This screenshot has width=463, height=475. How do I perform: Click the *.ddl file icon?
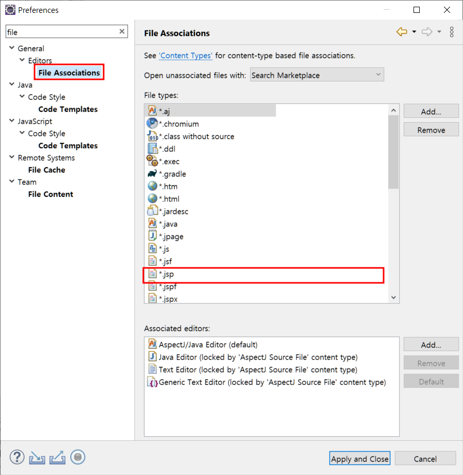click(153, 149)
